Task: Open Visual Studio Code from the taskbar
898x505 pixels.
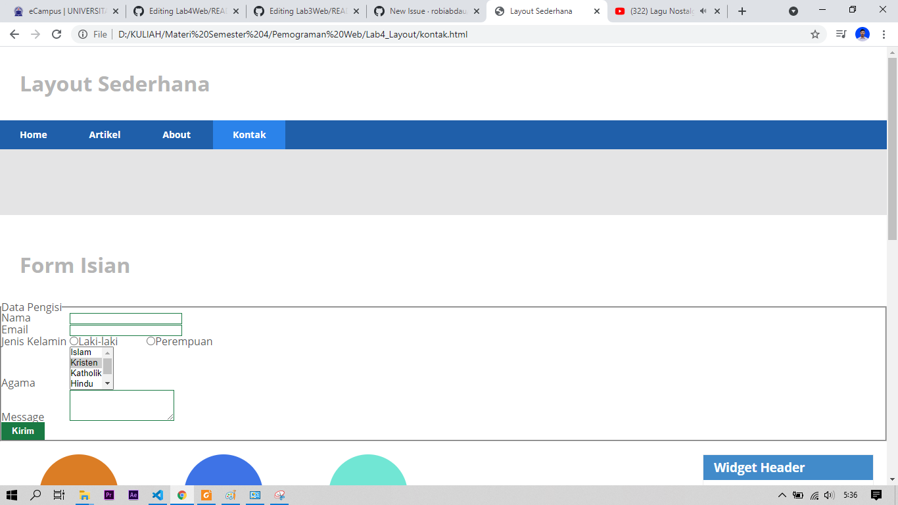Action: click(157, 495)
